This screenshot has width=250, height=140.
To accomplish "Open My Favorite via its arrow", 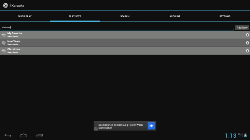I will [247, 35].
